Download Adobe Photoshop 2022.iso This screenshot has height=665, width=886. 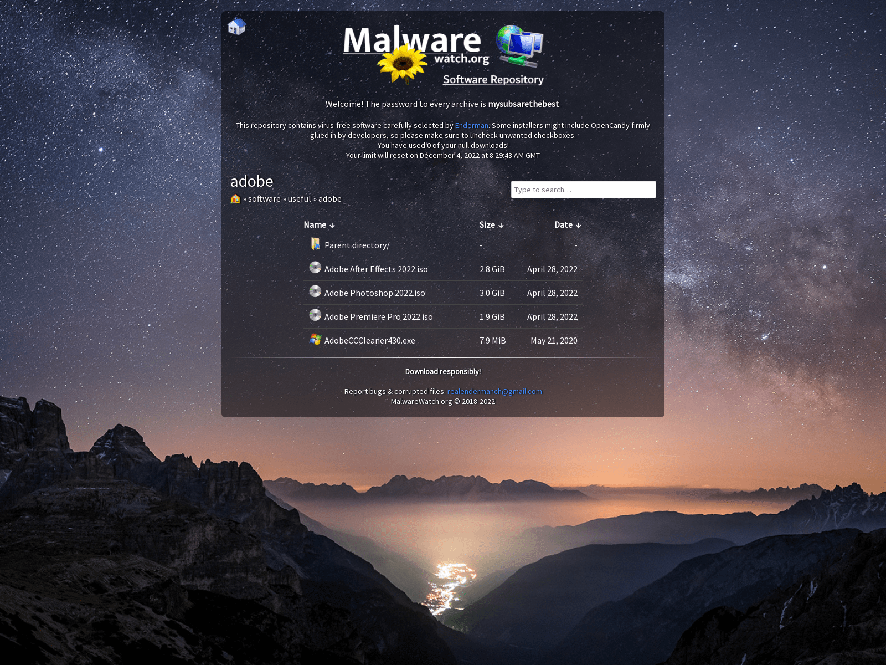pyautogui.click(x=375, y=293)
